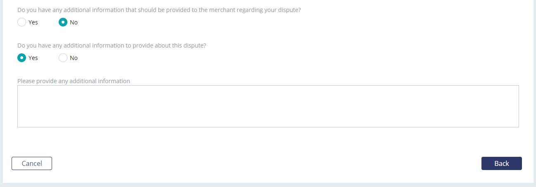536x187 pixels.
Task: Abort the dispute form with Cancel
Action: tap(32, 163)
